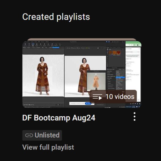Image resolution: width=161 pixels, height=161 pixels.
Task: Select the blue highlighted dropdown entry in thumbnail
Action: (120, 77)
